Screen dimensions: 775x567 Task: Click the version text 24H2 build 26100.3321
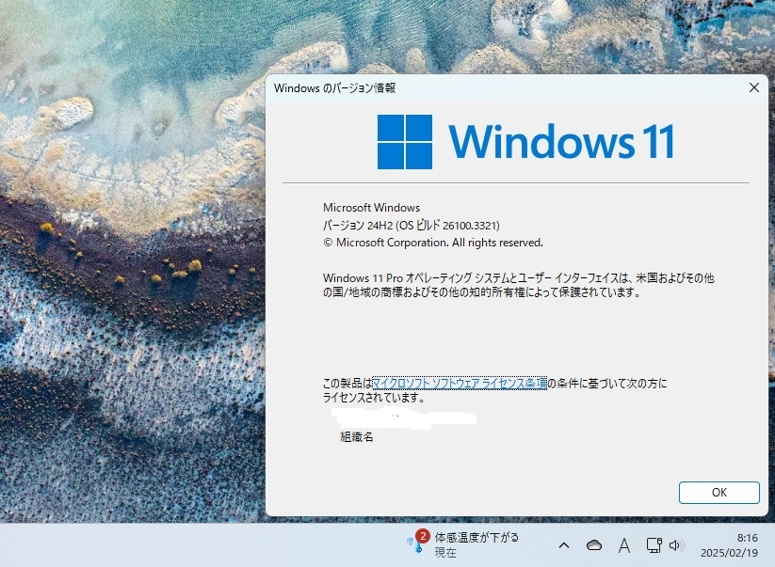coord(412,225)
